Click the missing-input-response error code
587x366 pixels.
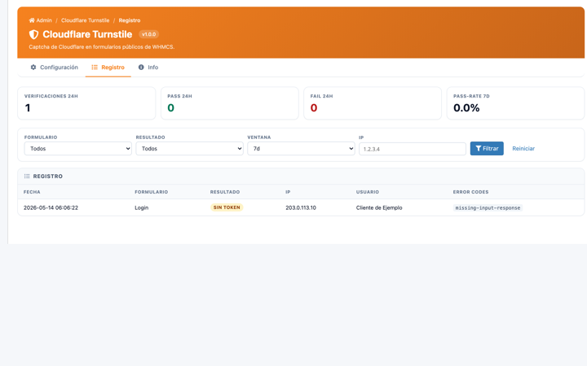pyautogui.click(x=488, y=207)
